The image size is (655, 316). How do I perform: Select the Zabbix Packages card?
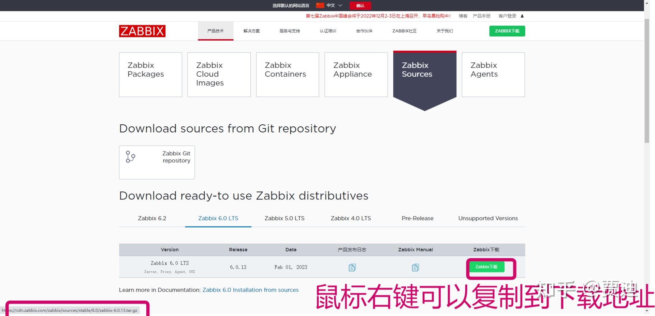(x=150, y=74)
